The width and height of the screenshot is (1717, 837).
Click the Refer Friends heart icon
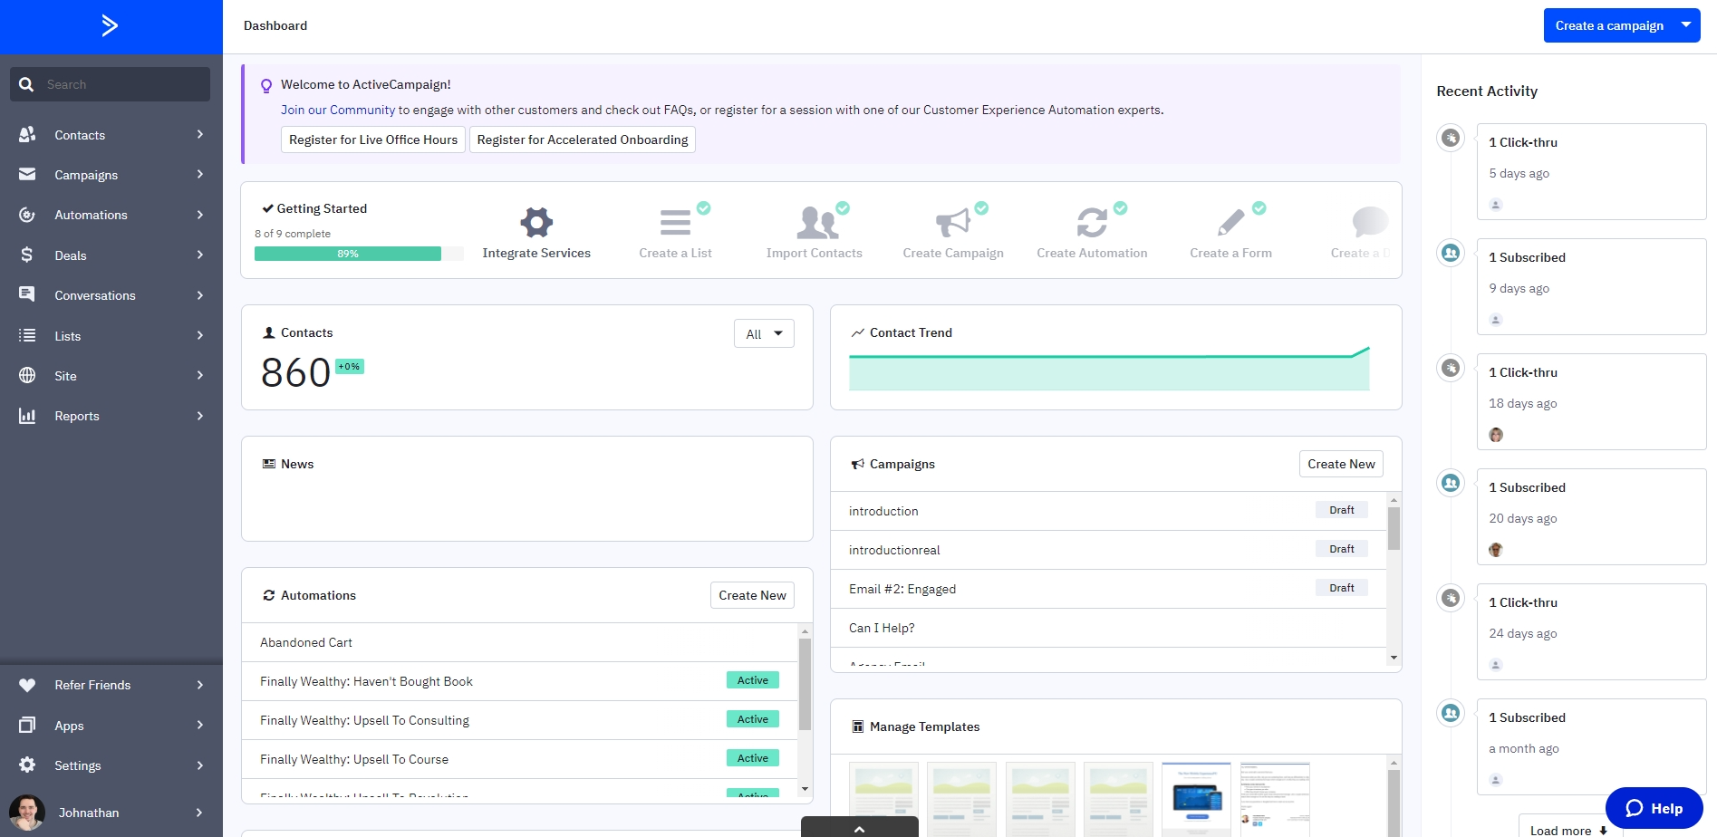click(27, 685)
